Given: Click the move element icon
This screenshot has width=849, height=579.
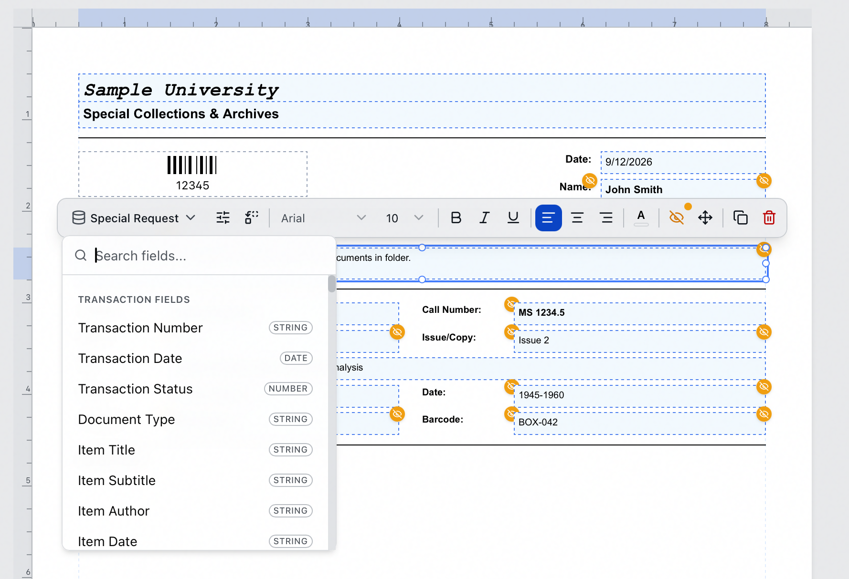Looking at the screenshot, I should (705, 218).
